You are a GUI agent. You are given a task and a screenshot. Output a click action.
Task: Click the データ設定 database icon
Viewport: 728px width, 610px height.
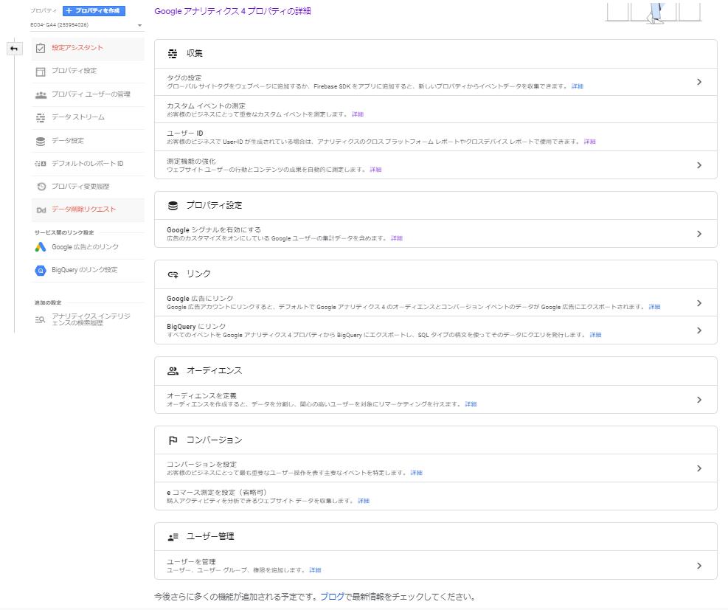[41, 140]
